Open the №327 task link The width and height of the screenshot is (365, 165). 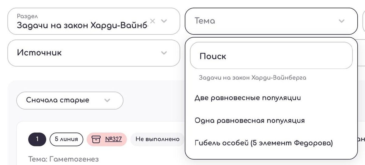click(113, 139)
